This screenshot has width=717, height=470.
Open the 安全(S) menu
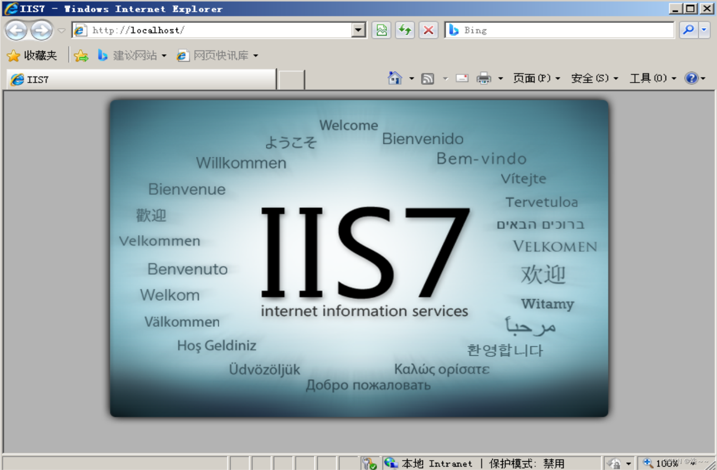click(x=595, y=79)
